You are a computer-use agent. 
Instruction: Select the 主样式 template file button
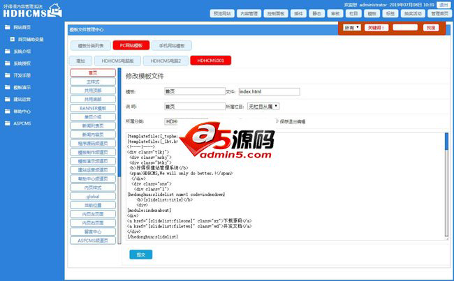tap(93, 82)
